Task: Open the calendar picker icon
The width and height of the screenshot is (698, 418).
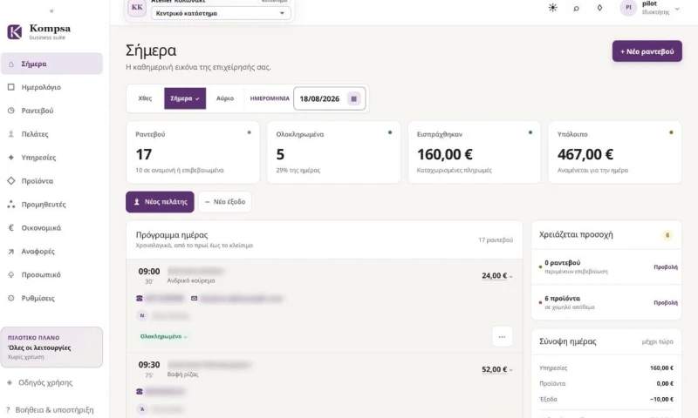Action: tap(354, 98)
